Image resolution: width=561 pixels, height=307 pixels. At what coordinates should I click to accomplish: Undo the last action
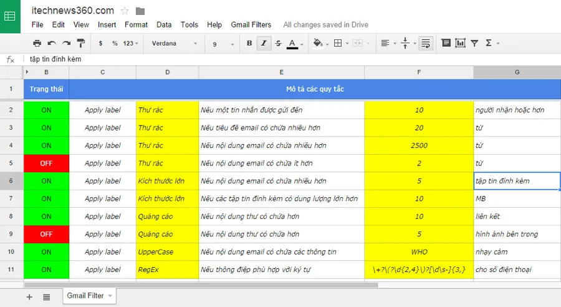(52, 43)
